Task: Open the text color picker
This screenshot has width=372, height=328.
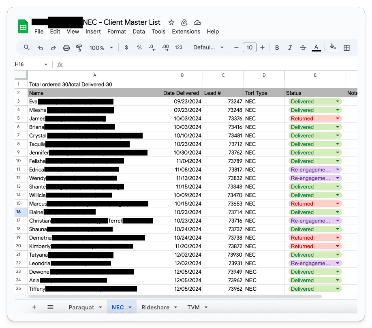Action: [316, 48]
